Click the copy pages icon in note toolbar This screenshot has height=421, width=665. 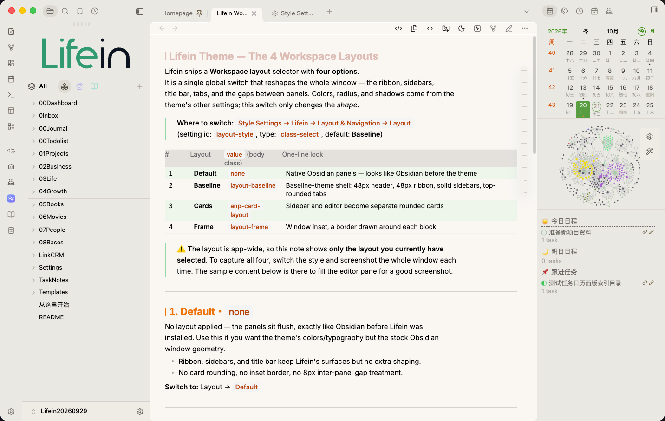(x=414, y=28)
